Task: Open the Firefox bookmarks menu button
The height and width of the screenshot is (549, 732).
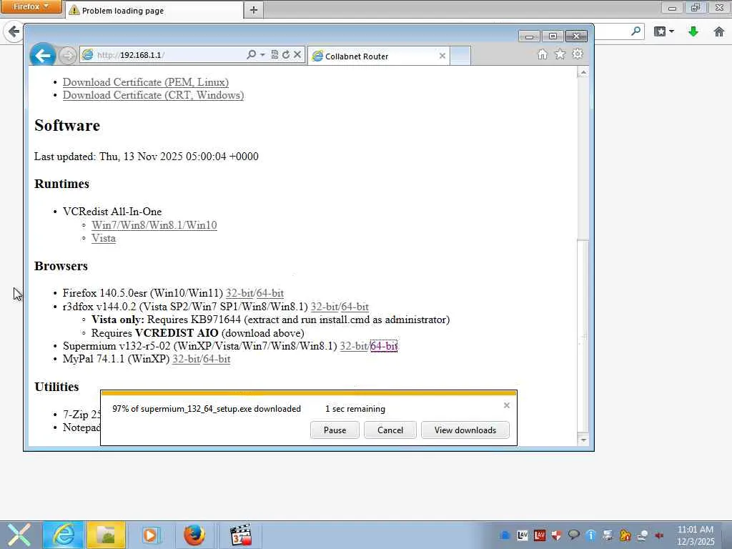Action: point(664,31)
